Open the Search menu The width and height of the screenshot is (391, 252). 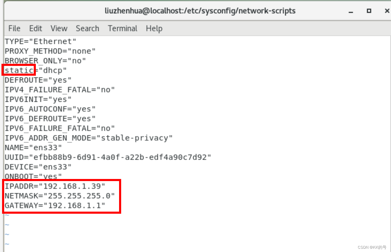pos(87,28)
